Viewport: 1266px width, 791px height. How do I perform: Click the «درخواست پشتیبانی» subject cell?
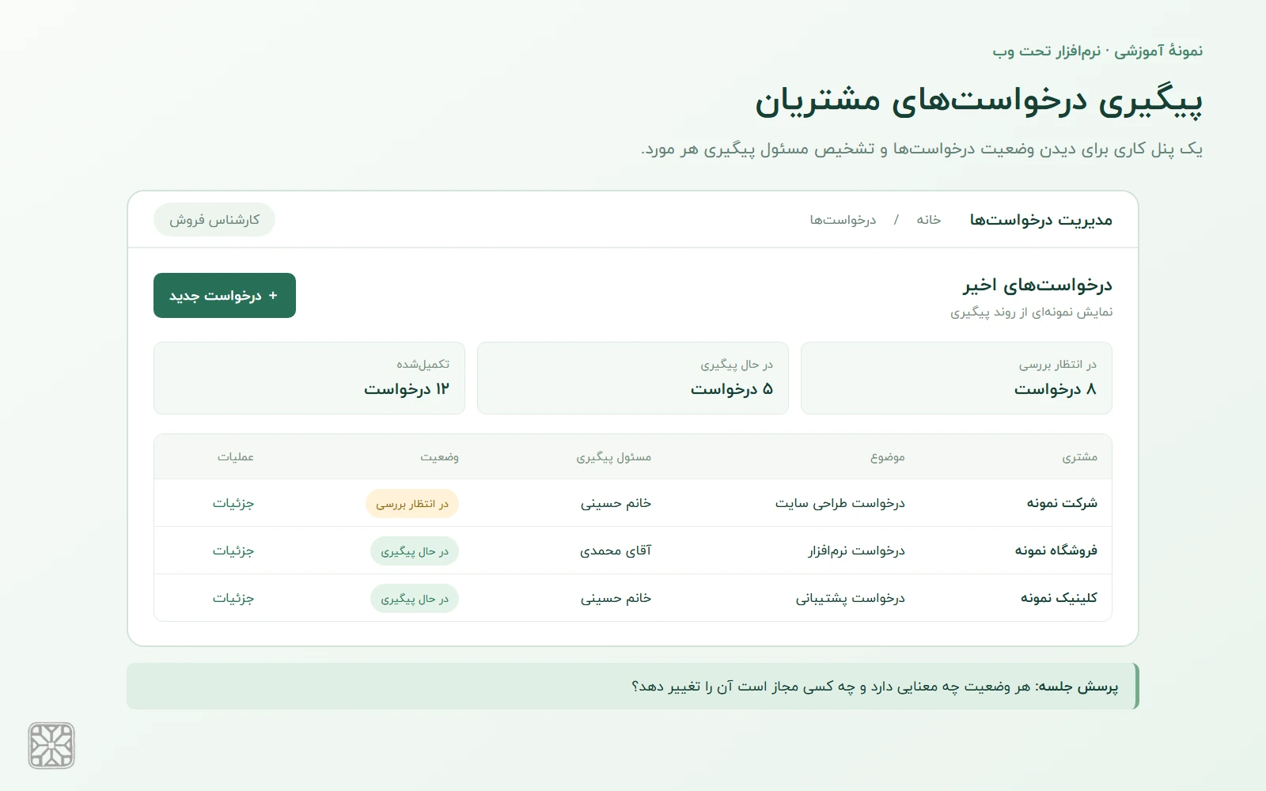851,598
